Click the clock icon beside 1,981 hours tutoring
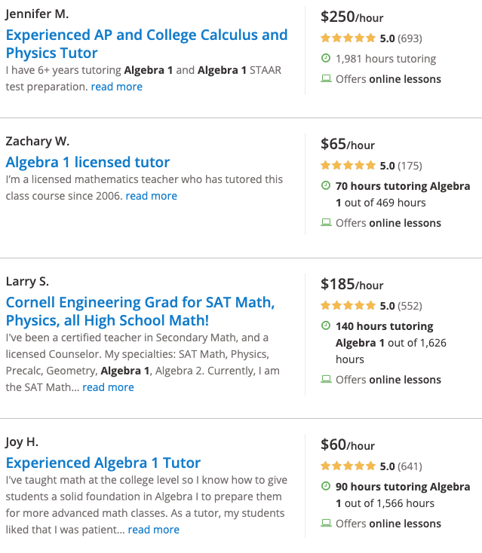This screenshot has width=482, height=553. [326, 58]
